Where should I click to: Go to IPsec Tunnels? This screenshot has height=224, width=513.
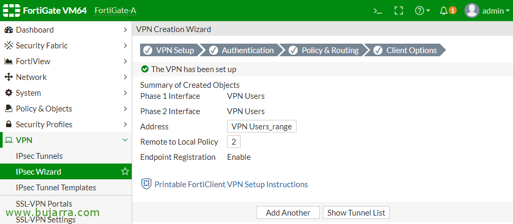66,156
